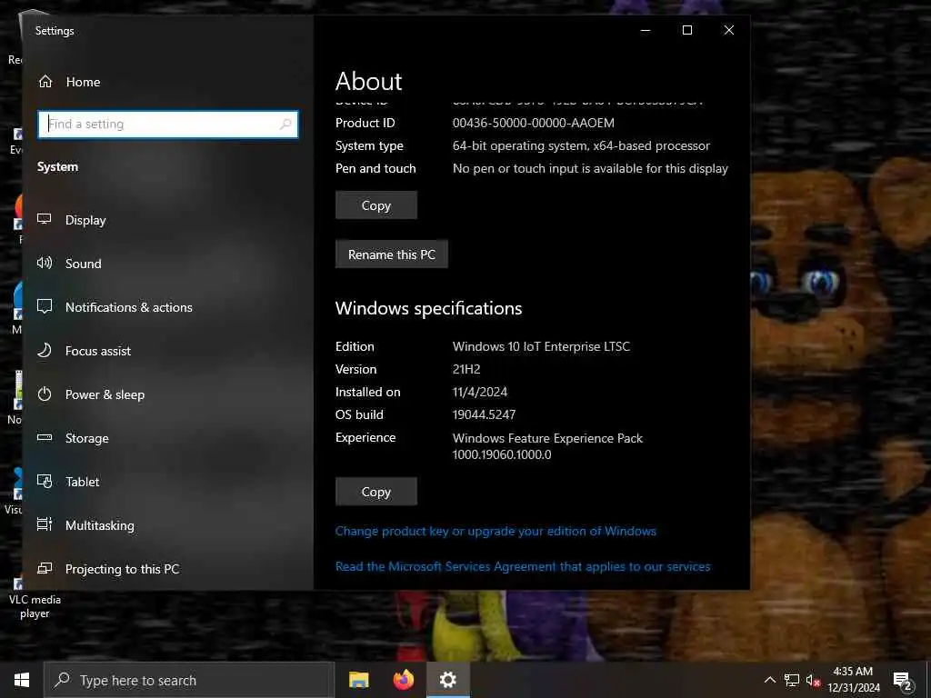Click the Windows specifications heading

point(429,309)
